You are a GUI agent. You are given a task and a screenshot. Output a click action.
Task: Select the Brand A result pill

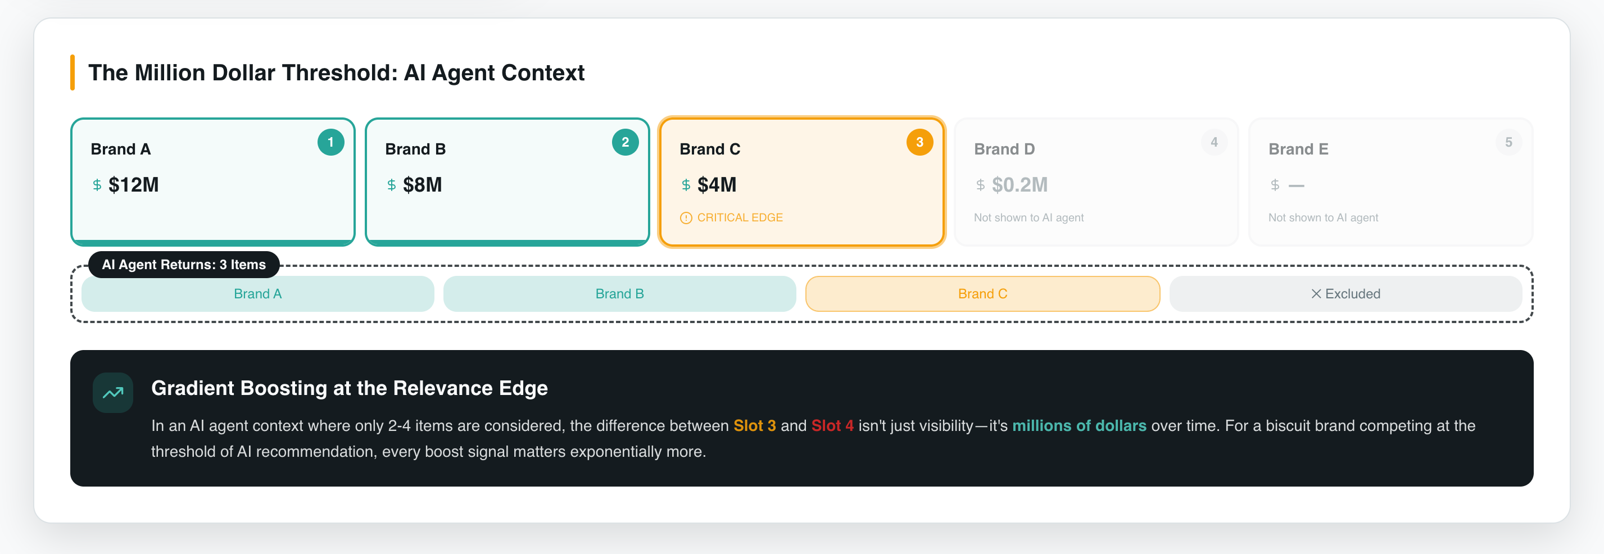point(258,294)
